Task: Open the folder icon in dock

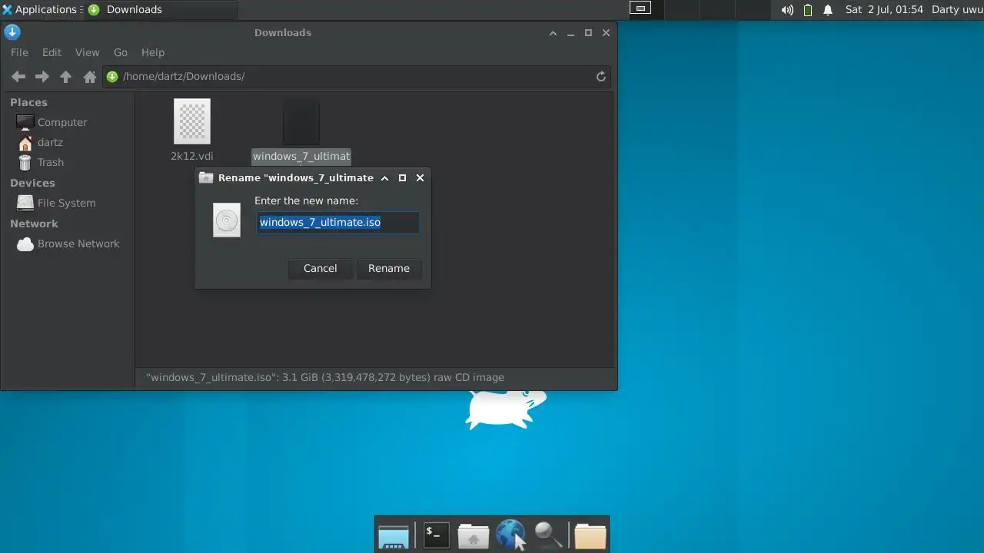Action: (x=590, y=535)
